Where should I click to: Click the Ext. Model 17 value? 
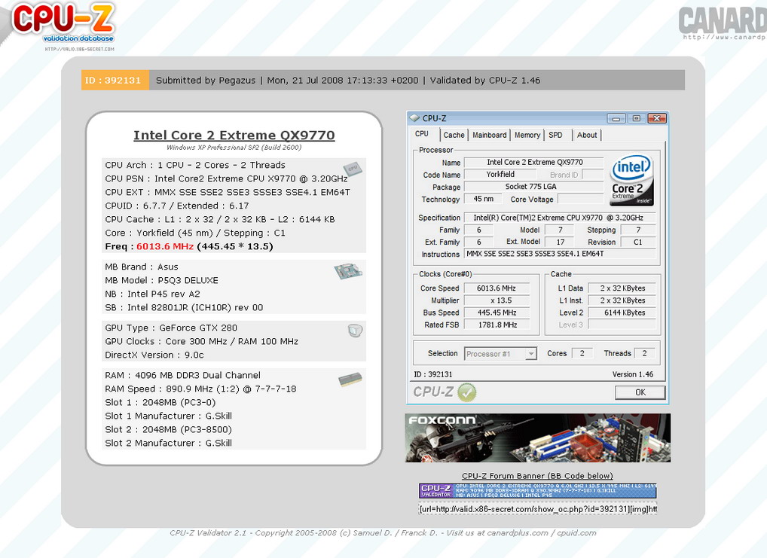(x=561, y=242)
